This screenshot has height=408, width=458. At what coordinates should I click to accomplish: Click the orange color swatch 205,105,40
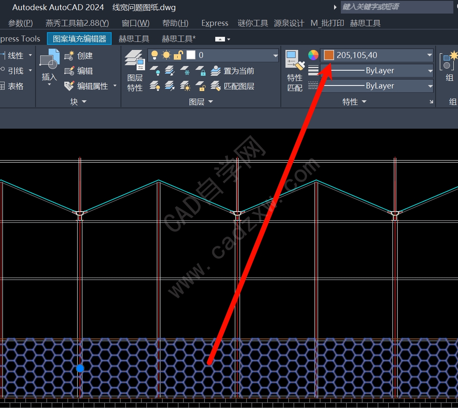(x=329, y=55)
